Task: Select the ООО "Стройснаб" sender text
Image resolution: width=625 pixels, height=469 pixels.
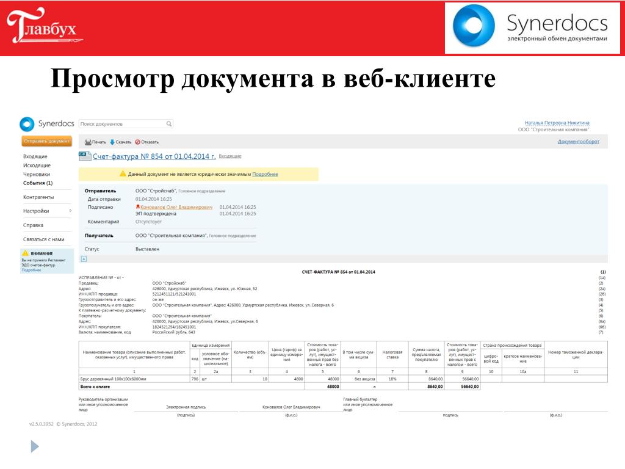Action: (156, 191)
